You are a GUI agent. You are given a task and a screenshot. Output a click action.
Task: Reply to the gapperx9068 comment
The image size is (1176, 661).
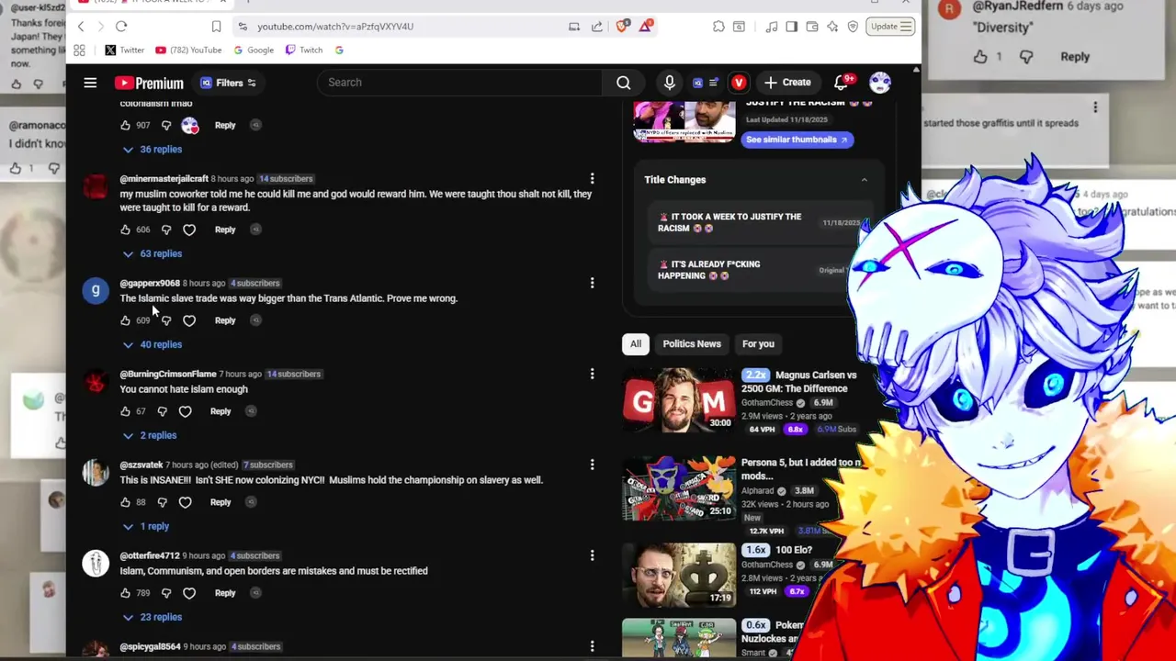225,320
